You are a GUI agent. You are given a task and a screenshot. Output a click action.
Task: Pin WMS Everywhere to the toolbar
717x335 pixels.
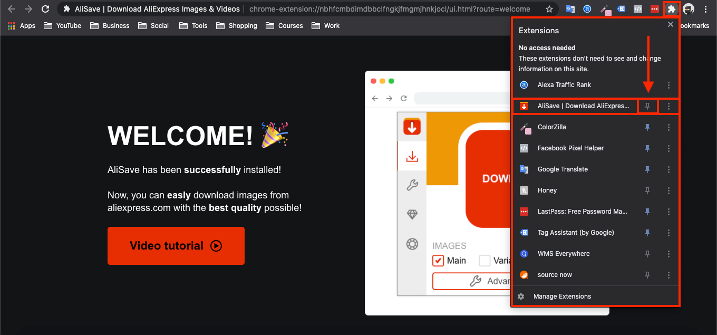coord(648,254)
